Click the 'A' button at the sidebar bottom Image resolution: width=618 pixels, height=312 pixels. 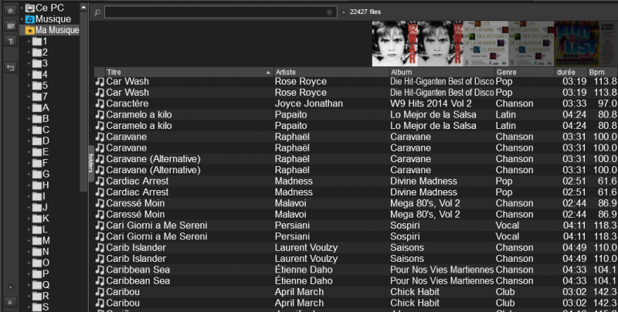tap(11, 300)
